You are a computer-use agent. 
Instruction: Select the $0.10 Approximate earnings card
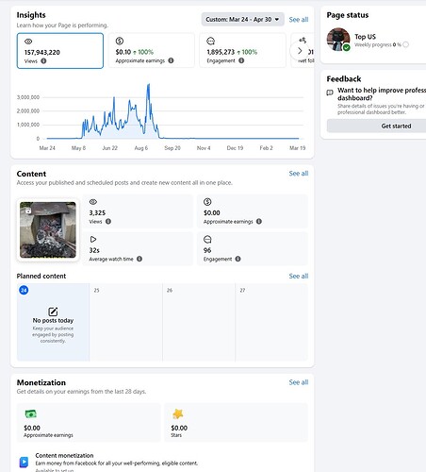tap(152, 50)
